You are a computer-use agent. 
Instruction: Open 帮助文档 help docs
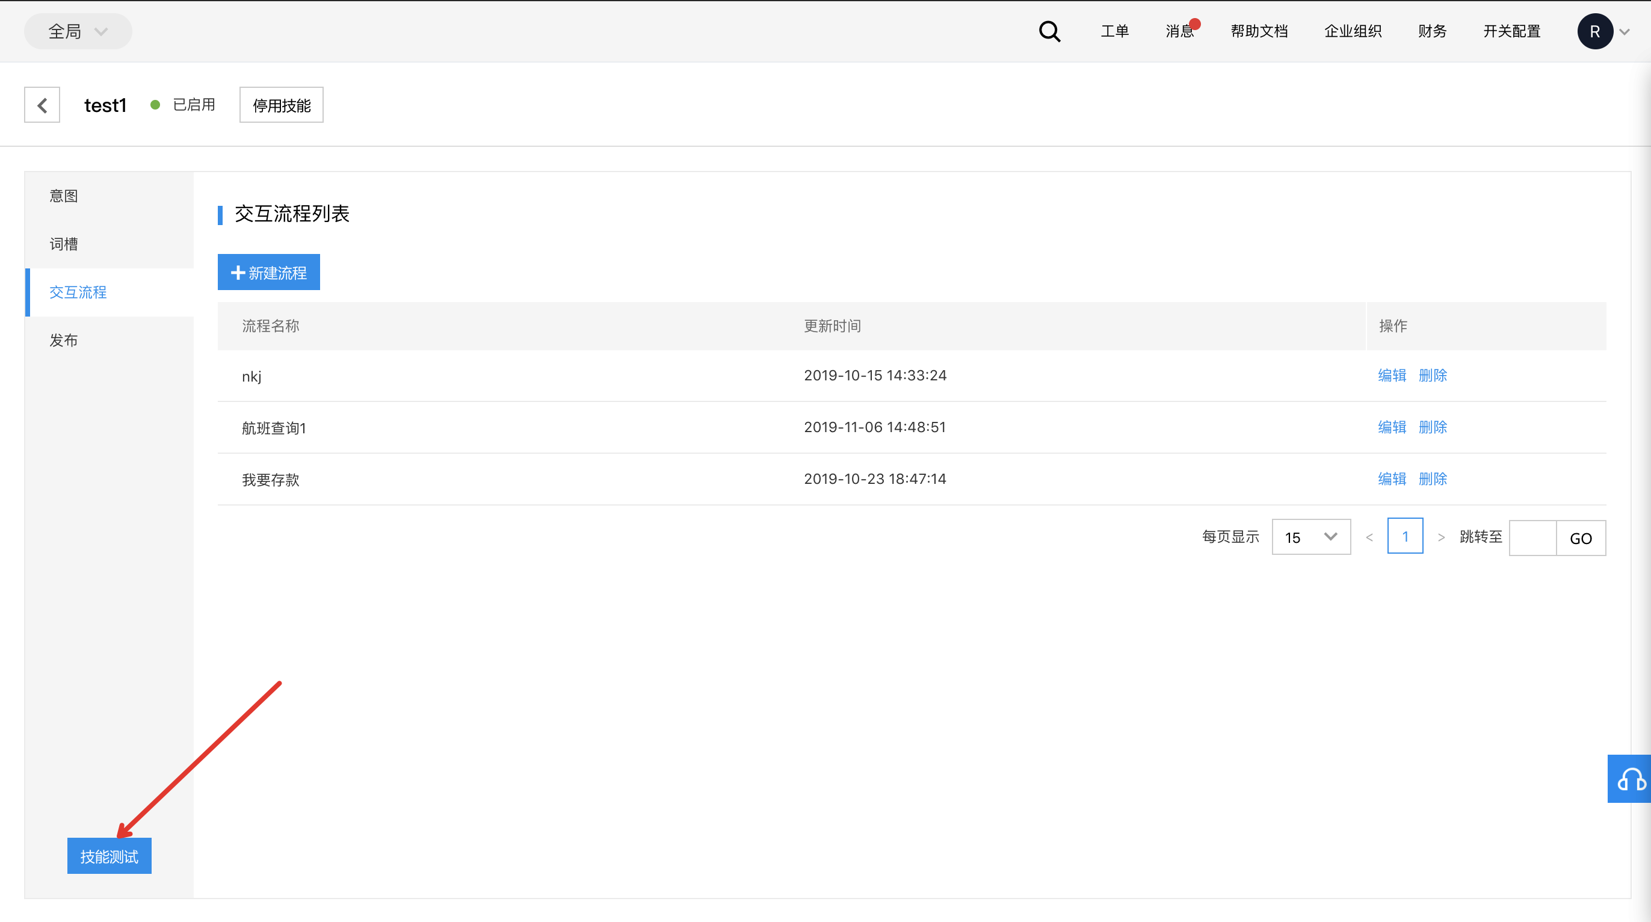click(1259, 31)
